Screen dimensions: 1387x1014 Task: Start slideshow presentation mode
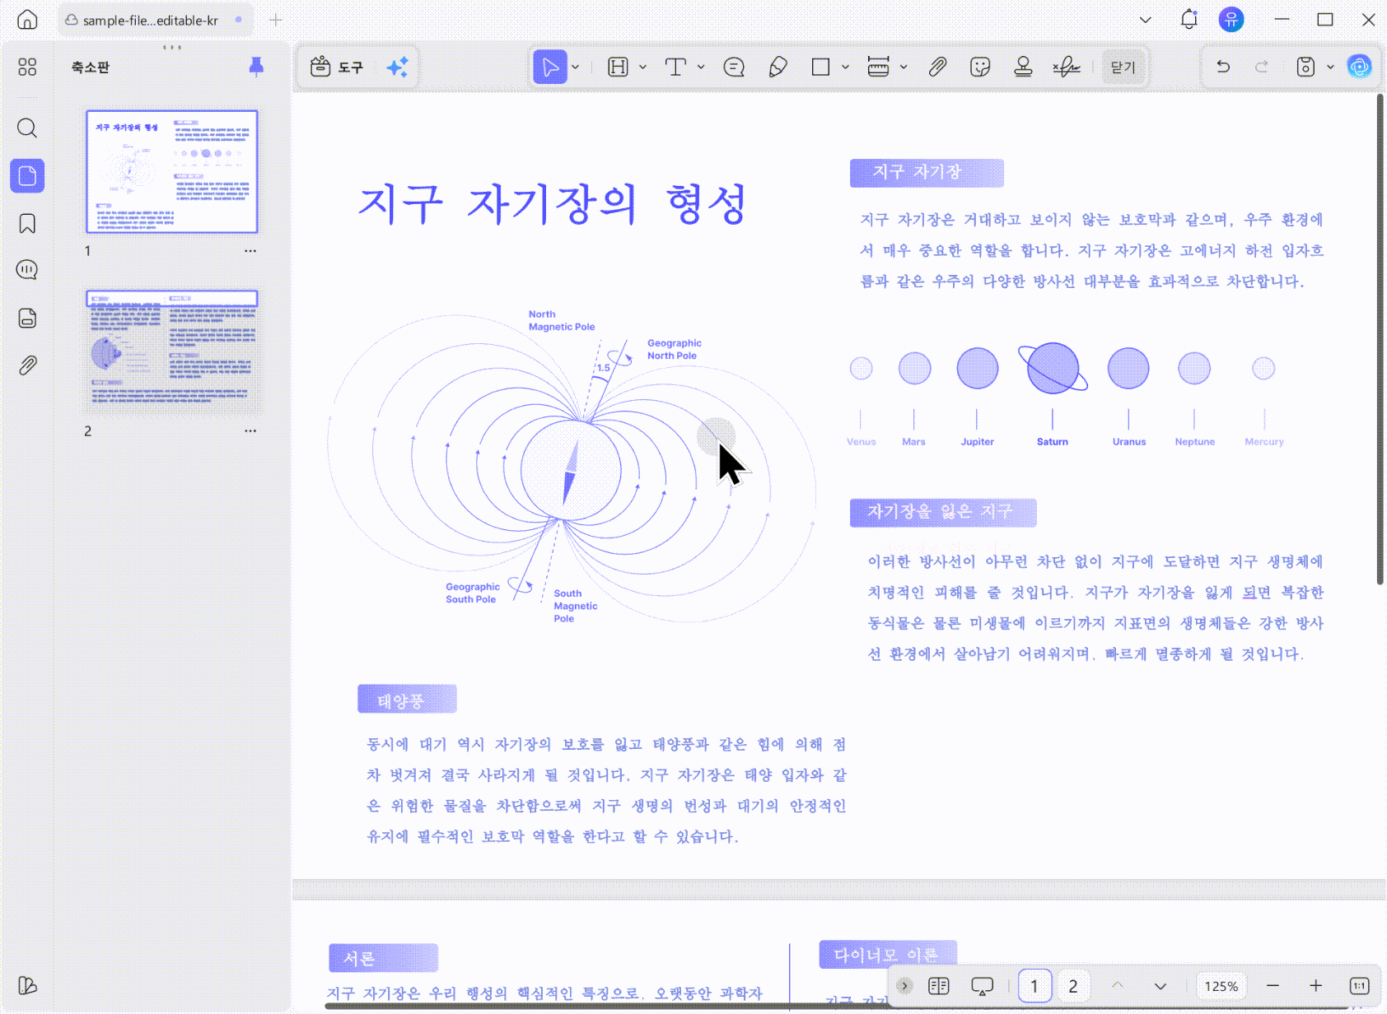[x=982, y=986]
